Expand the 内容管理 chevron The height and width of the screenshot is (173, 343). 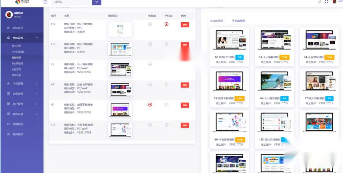tap(37, 83)
